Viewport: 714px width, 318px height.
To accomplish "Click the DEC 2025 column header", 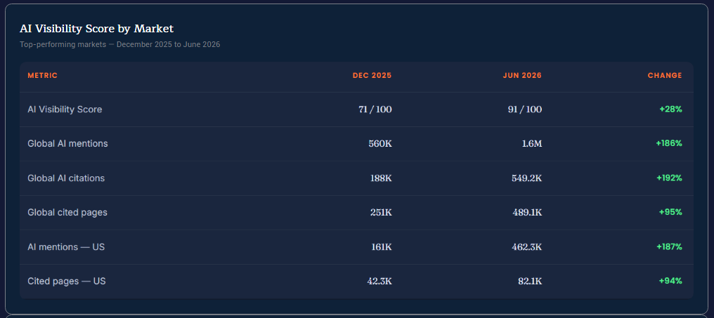I will tap(372, 76).
